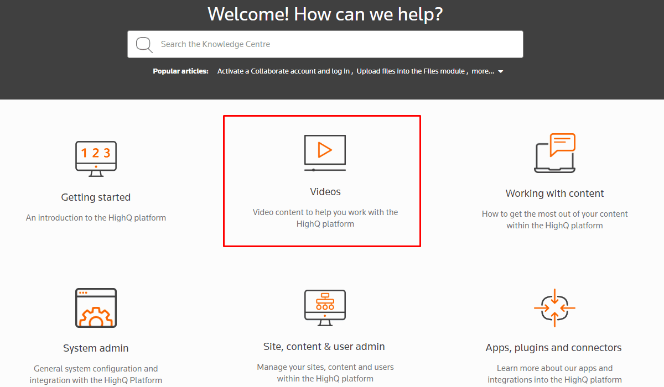Click the magnifying glass search icon
Viewport: 664px width, 387px height.
(144, 45)
